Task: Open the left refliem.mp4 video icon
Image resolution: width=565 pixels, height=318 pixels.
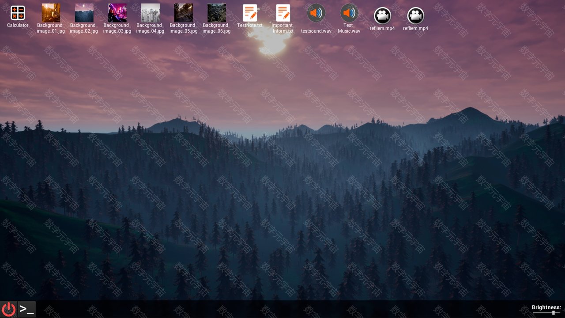Action: pos(382,16)
